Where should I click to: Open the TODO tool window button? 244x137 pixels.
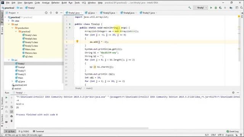tap(24, 131)
